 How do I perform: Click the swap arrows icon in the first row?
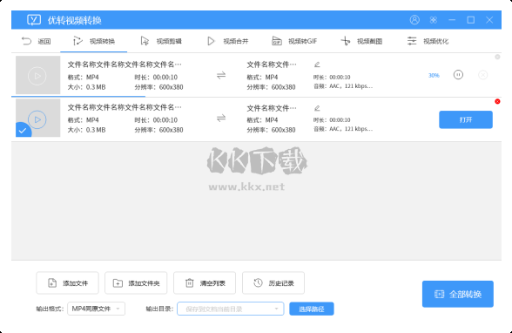pos(221,76)
